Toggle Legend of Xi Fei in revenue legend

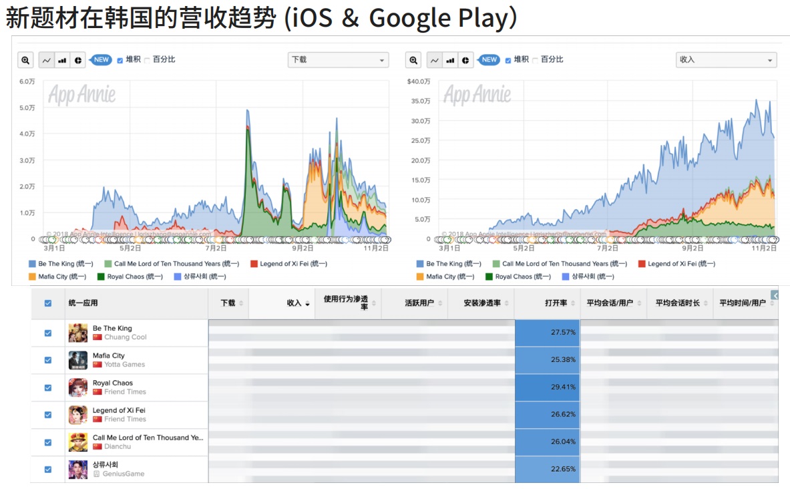tap(676, 264)
